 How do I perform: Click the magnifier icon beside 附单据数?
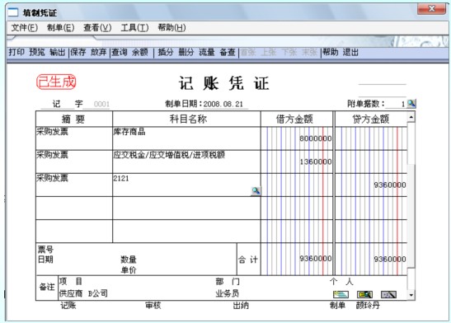coord(411,104)
